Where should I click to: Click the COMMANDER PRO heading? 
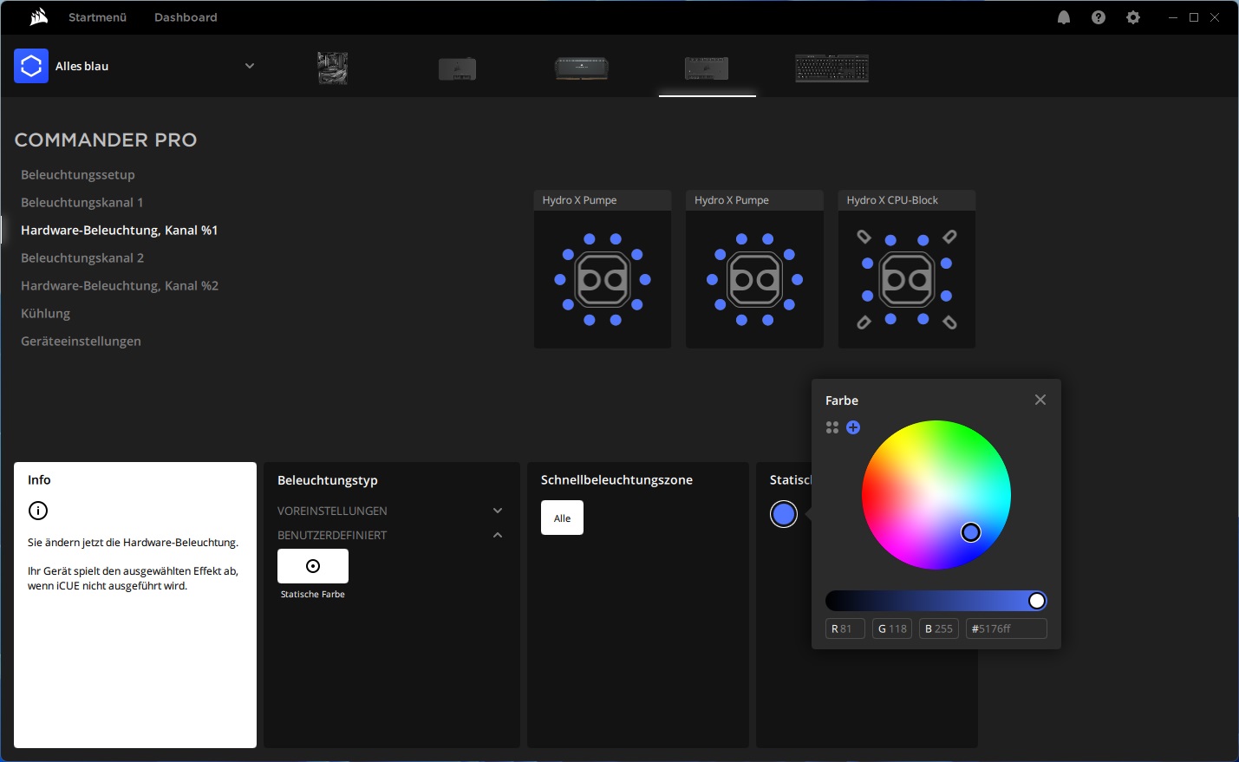(106, 140)
